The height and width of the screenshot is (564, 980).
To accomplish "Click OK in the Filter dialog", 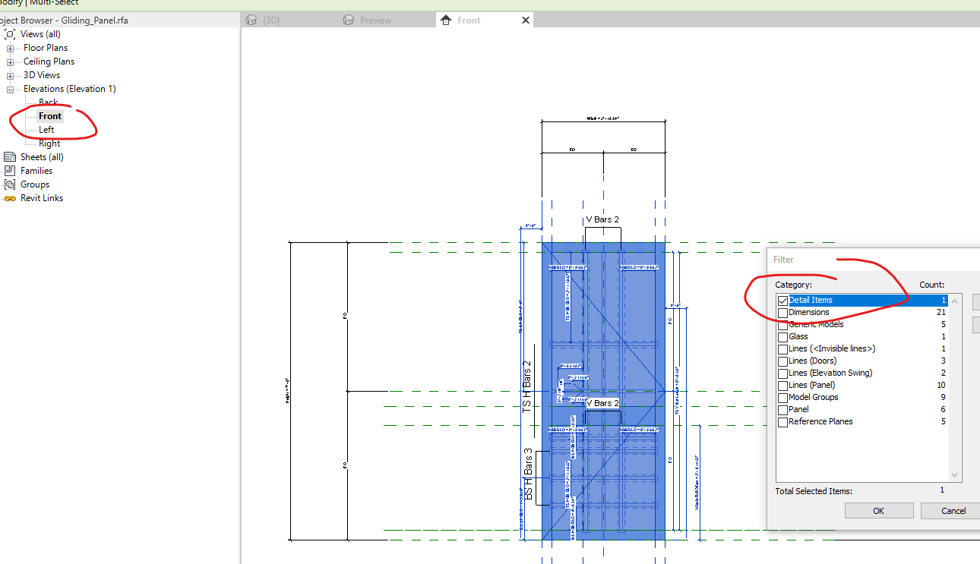I will point(879,510).
